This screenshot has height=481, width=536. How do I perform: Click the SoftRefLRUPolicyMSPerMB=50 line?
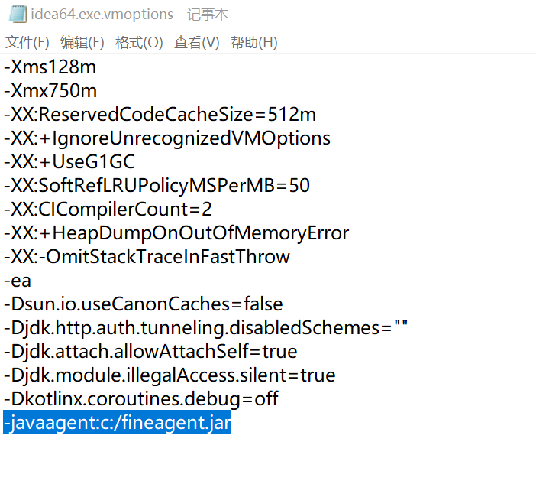click(x=157, y=186)
